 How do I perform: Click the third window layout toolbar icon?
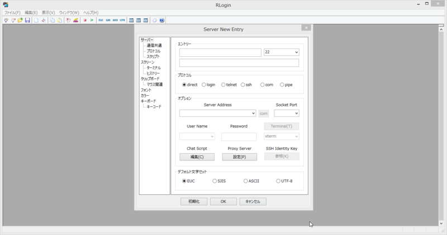click(x=145, y=20)
